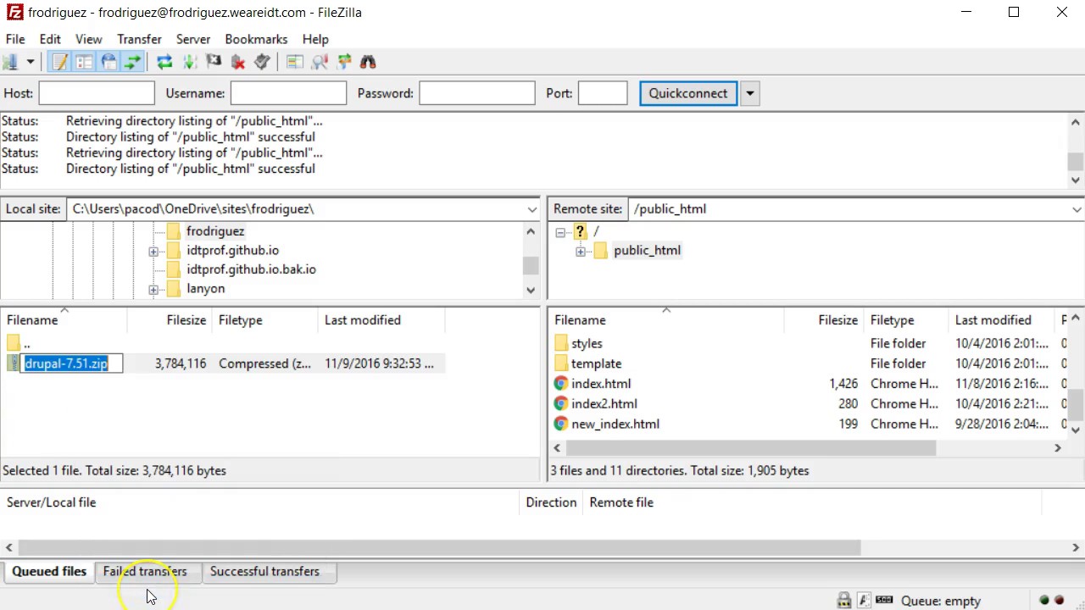Refresh file and folder lists

click(x=164, y=62)
